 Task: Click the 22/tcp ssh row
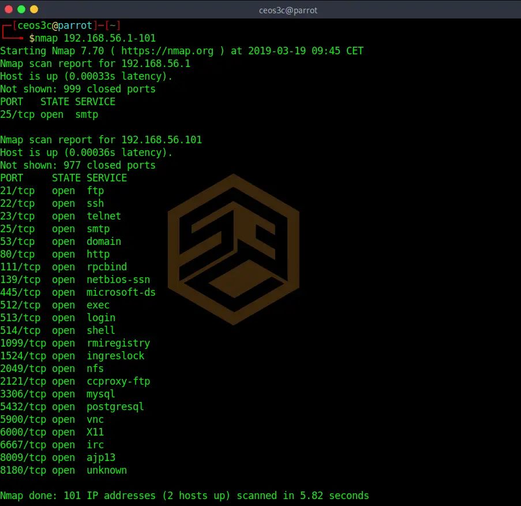click(52, 203)
